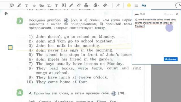Click sentence "John meets his friend in the garden."
The image size is (181, 102).
pyautogui.click(x=75, y=59)
